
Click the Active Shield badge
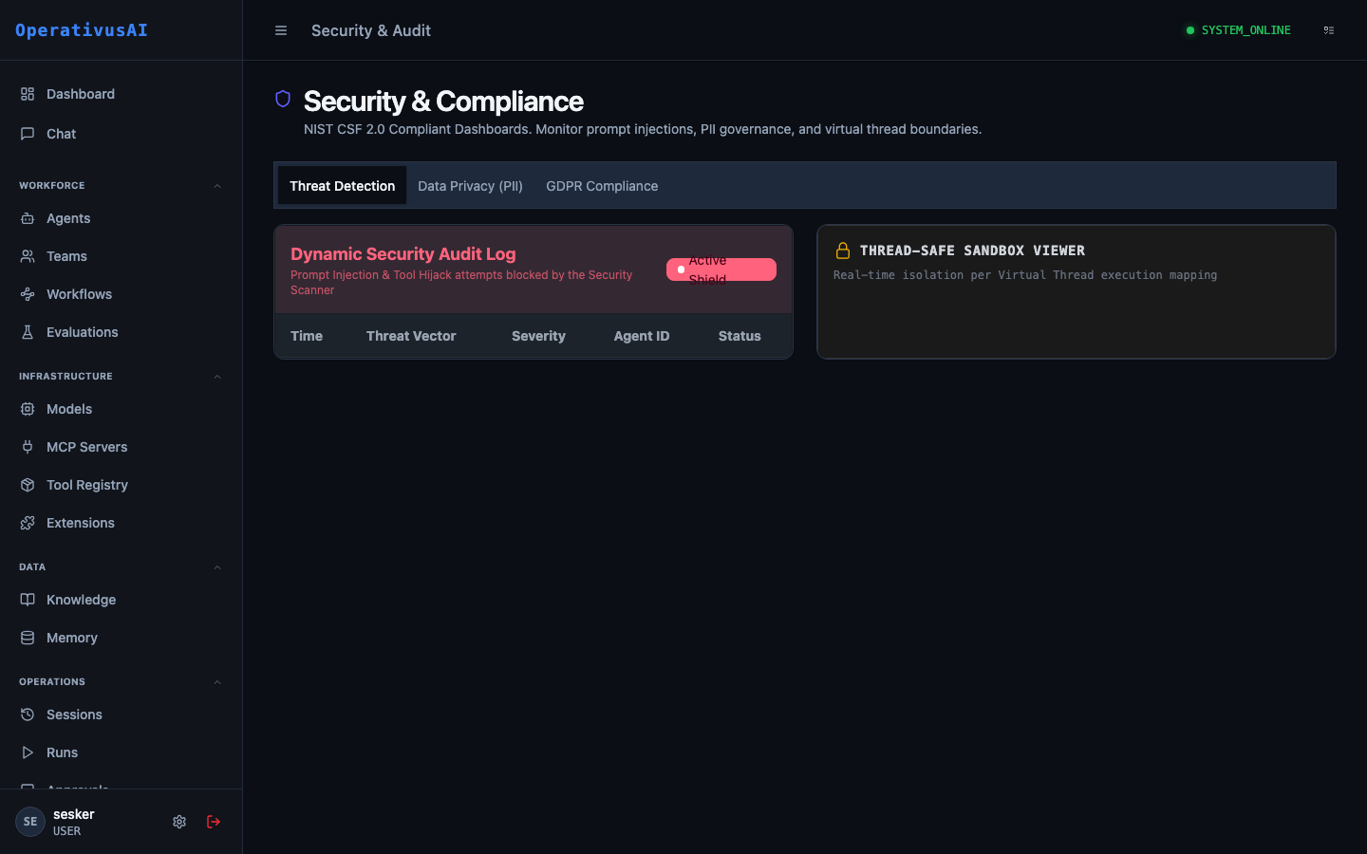pyautogui.click(x=721, y=269)
